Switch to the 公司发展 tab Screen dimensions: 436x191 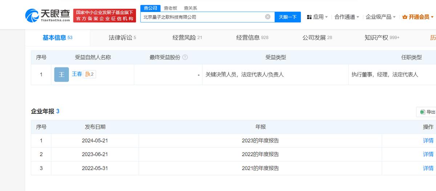[317, 38]
